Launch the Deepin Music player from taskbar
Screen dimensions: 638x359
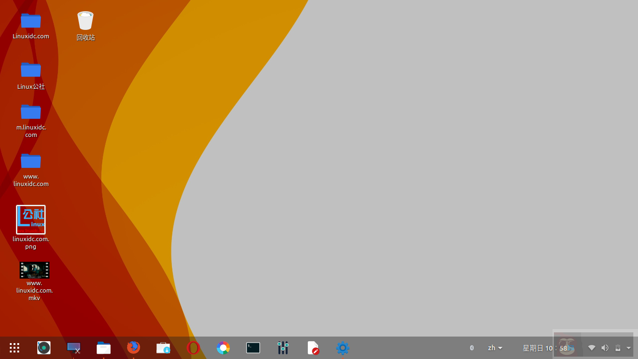click(43, 348)
